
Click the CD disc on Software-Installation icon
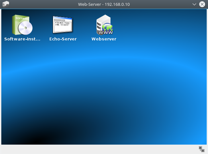click(x=26, y=29)
